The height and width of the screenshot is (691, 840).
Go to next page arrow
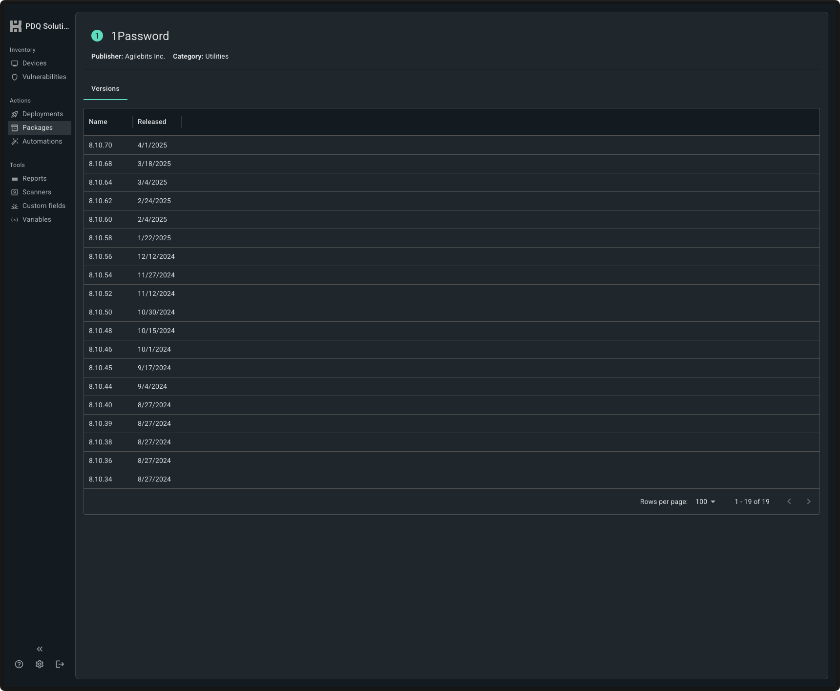[809, 502]
